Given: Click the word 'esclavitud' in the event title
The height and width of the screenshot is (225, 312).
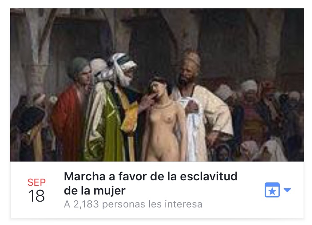Looking at the screenshot, I should [209, 176].
